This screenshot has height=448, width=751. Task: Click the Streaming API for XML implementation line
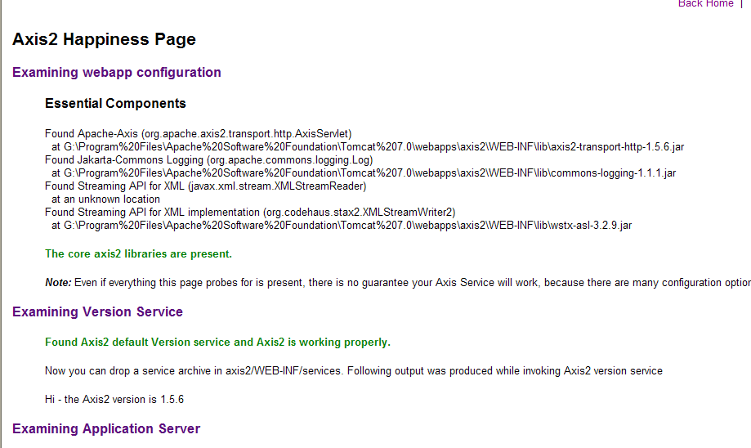point(250,213)
